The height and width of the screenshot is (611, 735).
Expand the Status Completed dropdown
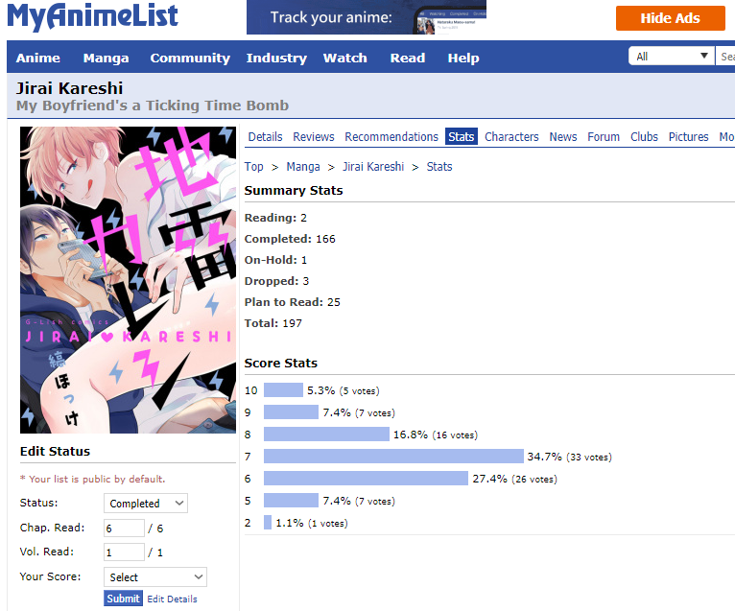pyautogui.click(x=146, y=504)
